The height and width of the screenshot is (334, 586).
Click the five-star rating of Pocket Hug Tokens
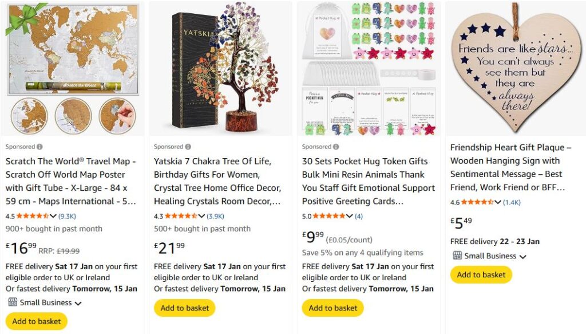[x=329, y=216]
